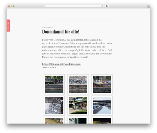Open bottom-row dark thumbnail under bridge
Screen dimensions: 157x133
102,120
